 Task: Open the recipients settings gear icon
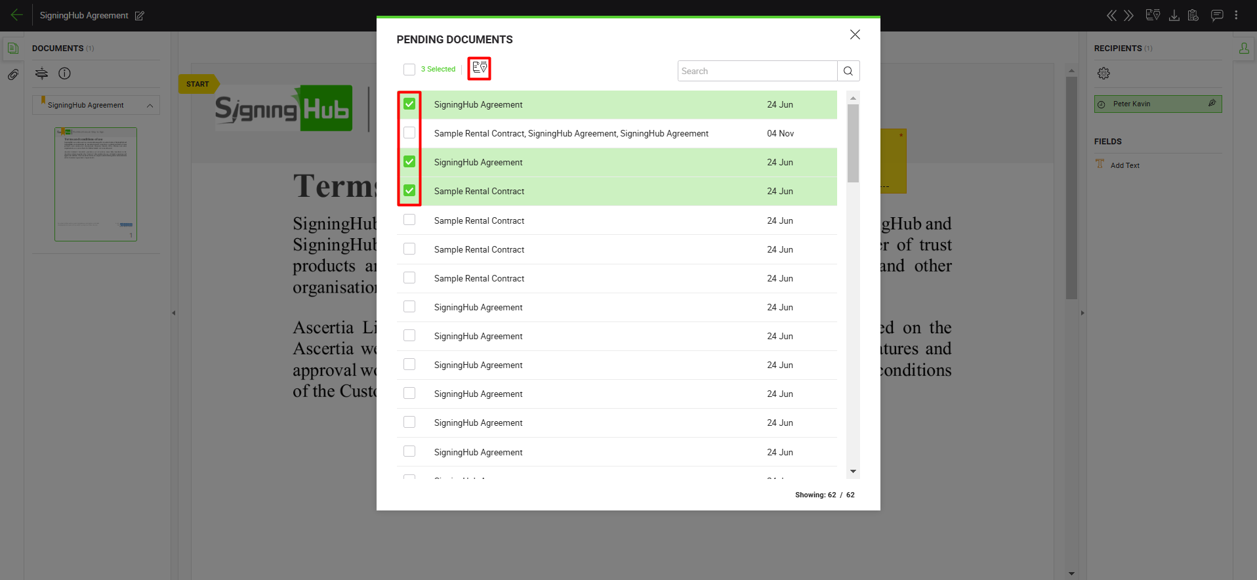click(x=1103, y=73)
